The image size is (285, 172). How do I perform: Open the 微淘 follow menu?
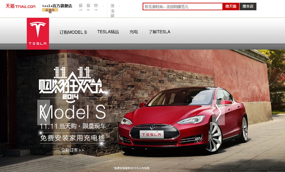113,11
